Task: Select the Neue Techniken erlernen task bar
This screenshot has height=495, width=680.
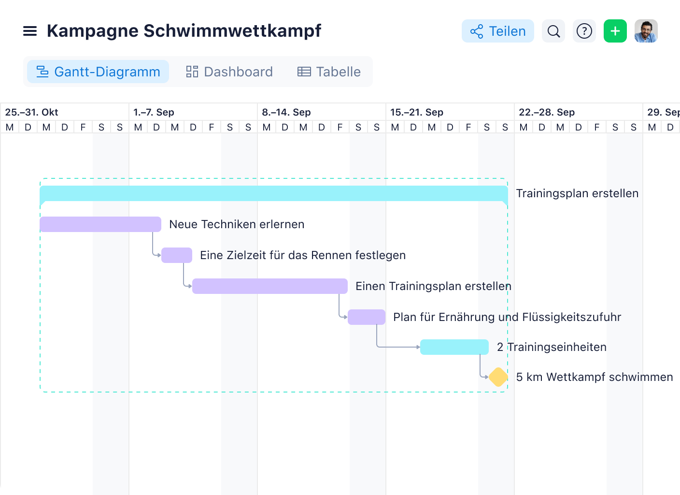Action: click(100, 224)
